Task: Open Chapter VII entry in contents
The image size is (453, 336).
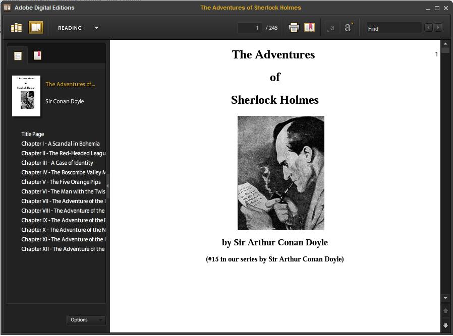Action: pos(63,201)
